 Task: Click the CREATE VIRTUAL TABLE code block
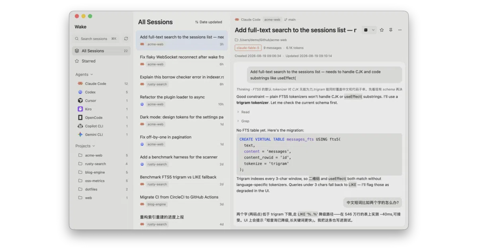click(x=319, y=154)
